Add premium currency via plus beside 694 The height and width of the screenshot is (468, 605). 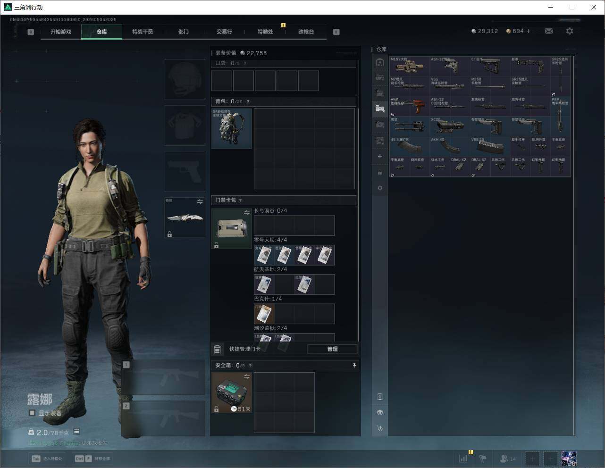[528, 31]
